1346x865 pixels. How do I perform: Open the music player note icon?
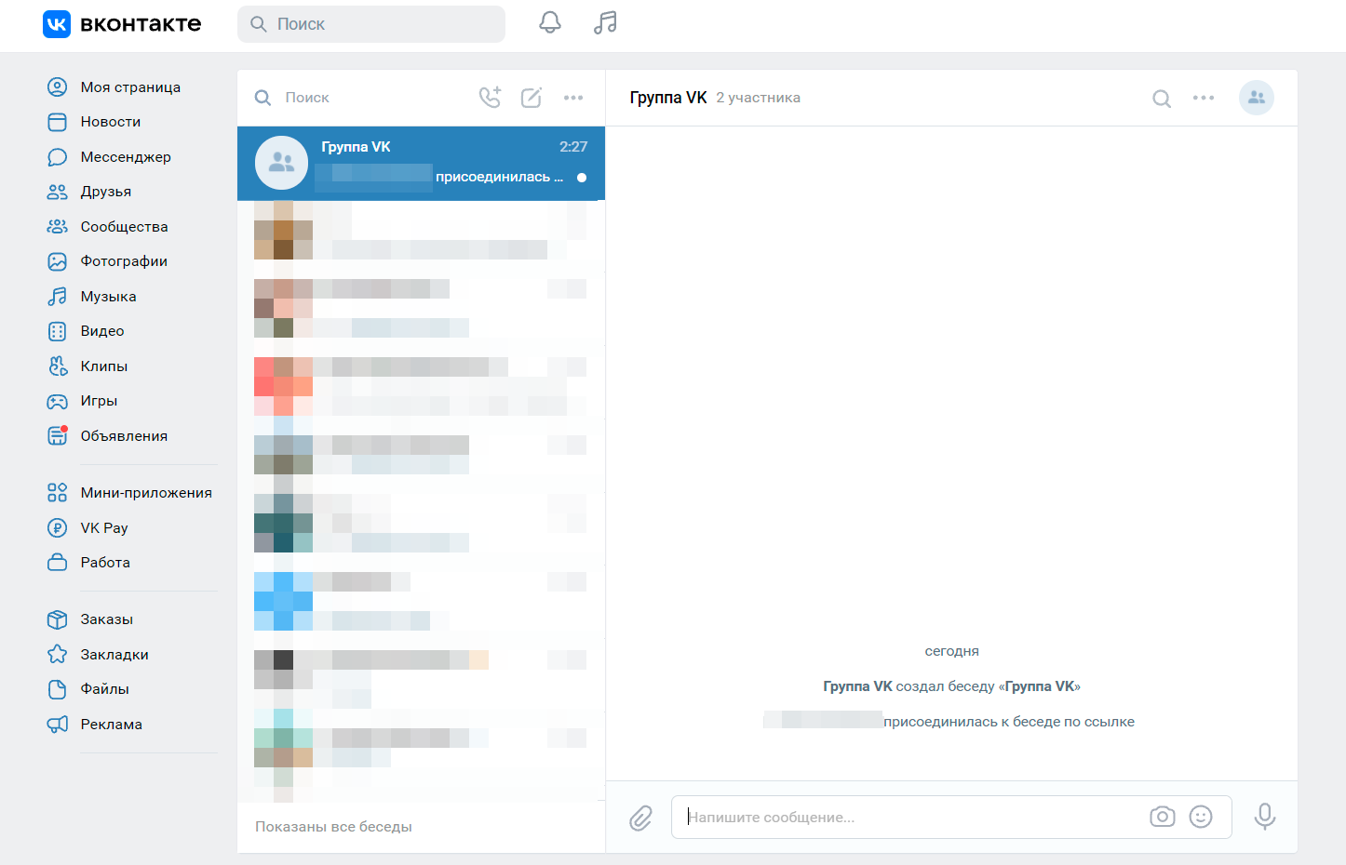click(605, 23)
